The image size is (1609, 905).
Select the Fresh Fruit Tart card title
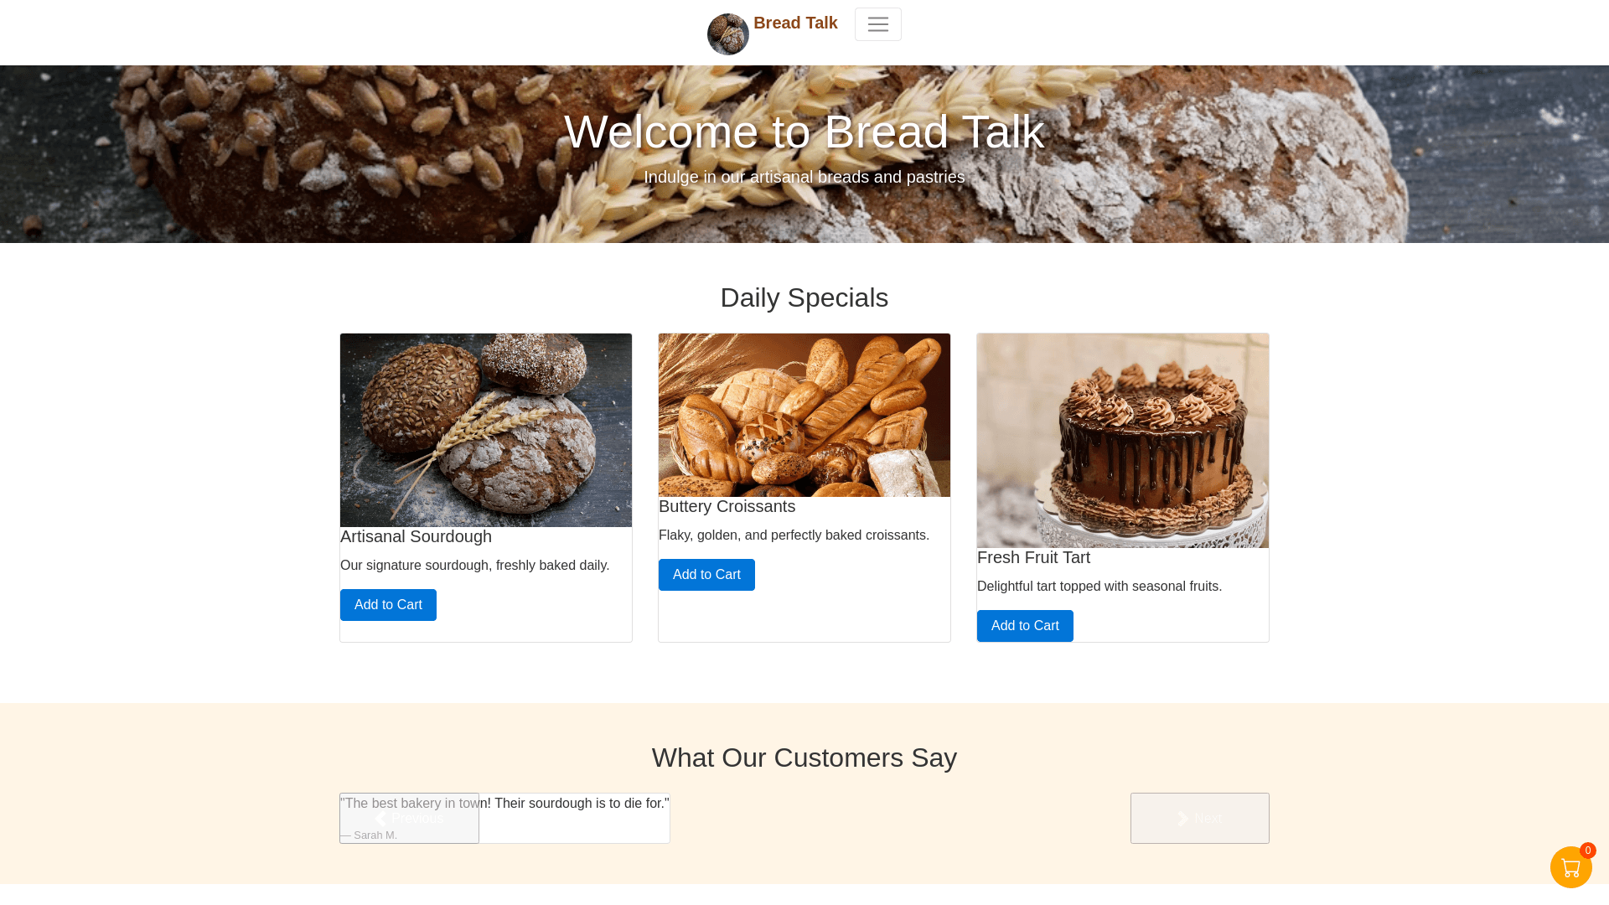click(x=1033, y=557)
